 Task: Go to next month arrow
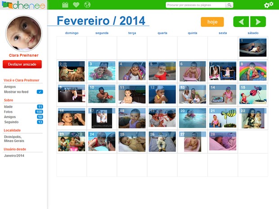pyautogui.click(x=258, y=22)
